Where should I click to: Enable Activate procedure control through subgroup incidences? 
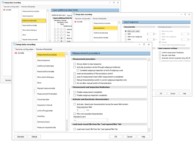click(75, 67)
